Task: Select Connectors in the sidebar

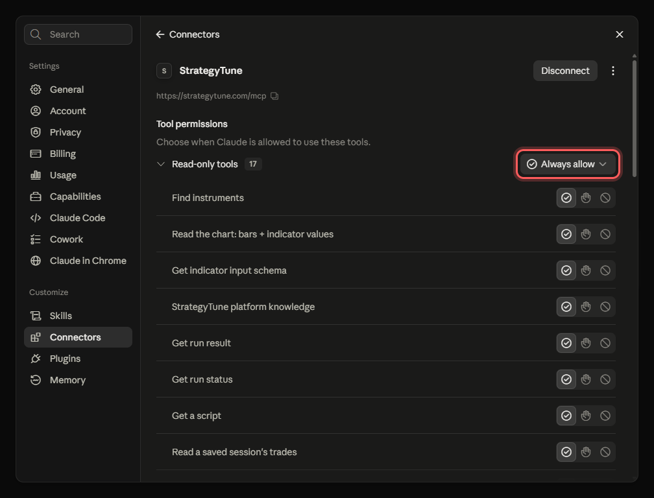Action: [x=78, y=337]
